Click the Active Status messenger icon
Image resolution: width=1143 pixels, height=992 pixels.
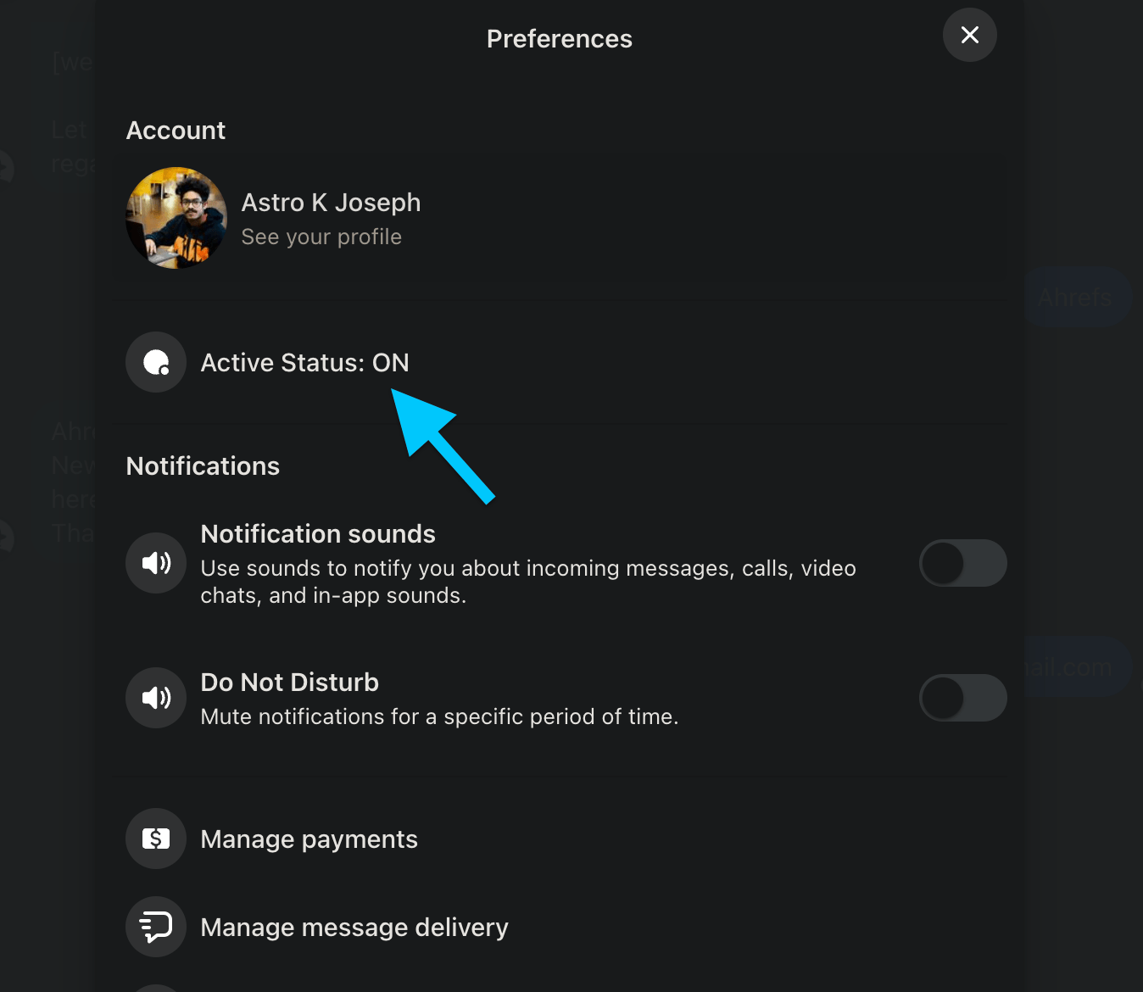(x=156, y=362)
